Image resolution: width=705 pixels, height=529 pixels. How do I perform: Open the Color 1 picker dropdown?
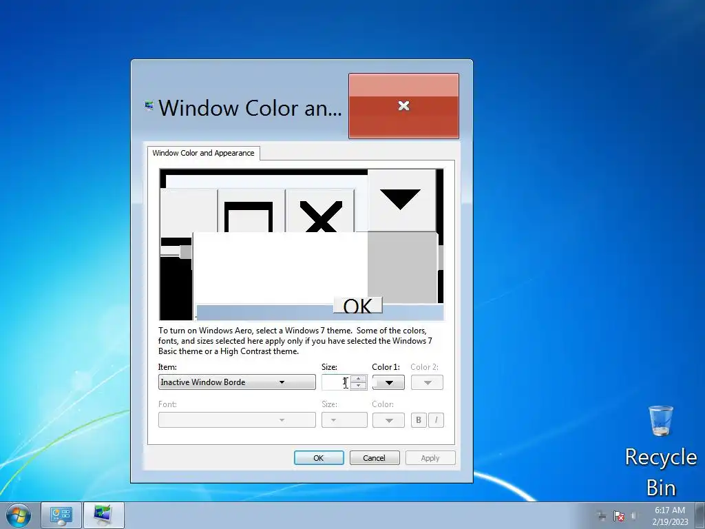pos(388,382)
